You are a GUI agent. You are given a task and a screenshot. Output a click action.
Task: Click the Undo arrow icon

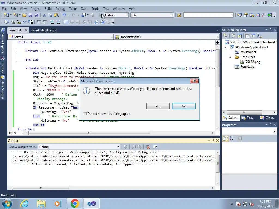coord(64,15)
